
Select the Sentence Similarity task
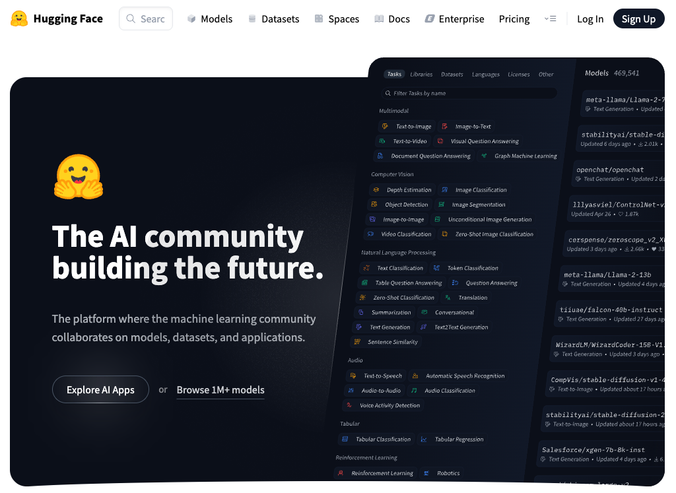[x=386, y=342]
